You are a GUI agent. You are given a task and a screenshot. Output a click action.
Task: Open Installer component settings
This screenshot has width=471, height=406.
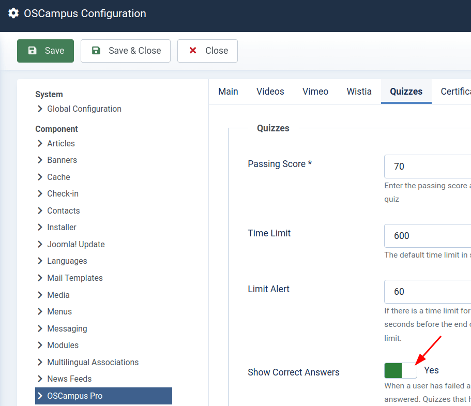(x=62, y=227)
